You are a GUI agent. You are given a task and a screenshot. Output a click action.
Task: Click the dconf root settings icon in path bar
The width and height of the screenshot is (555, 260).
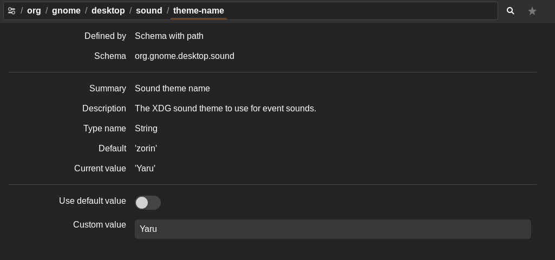click(12, 11)
